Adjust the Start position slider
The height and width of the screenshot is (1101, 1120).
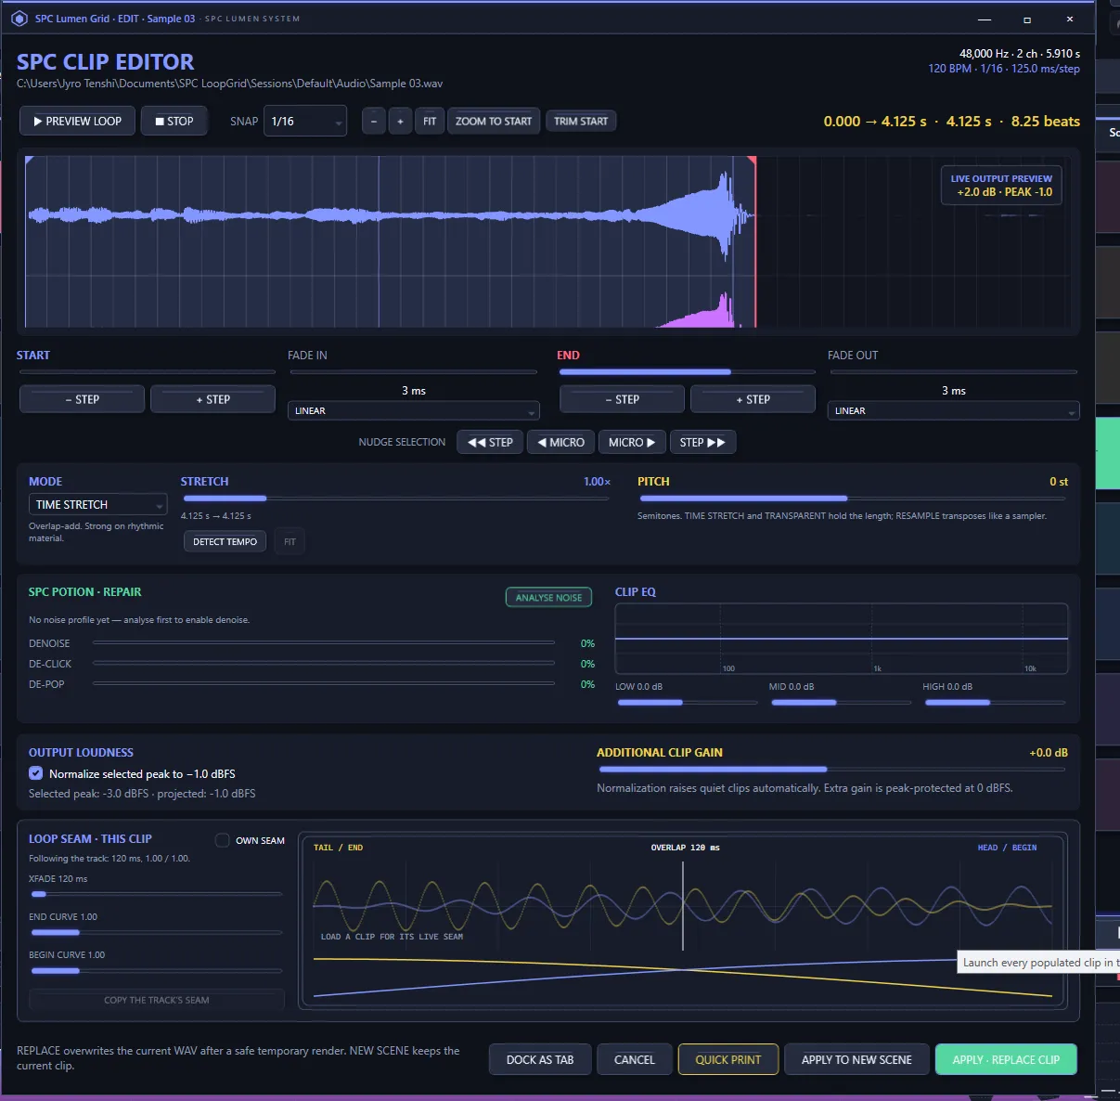click(147, 372)
